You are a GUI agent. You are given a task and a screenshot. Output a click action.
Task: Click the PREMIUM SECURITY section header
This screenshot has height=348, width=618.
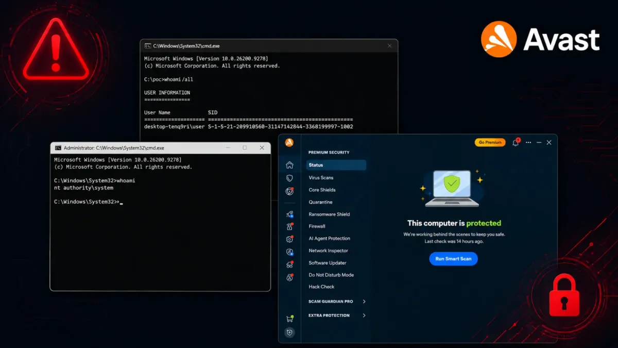[329, 153]
